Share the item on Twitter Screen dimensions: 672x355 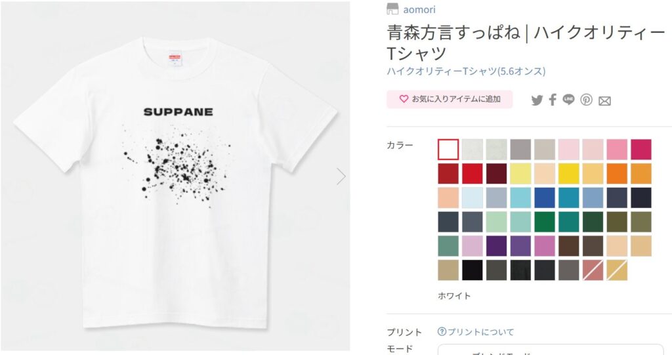tap(537, 100)
